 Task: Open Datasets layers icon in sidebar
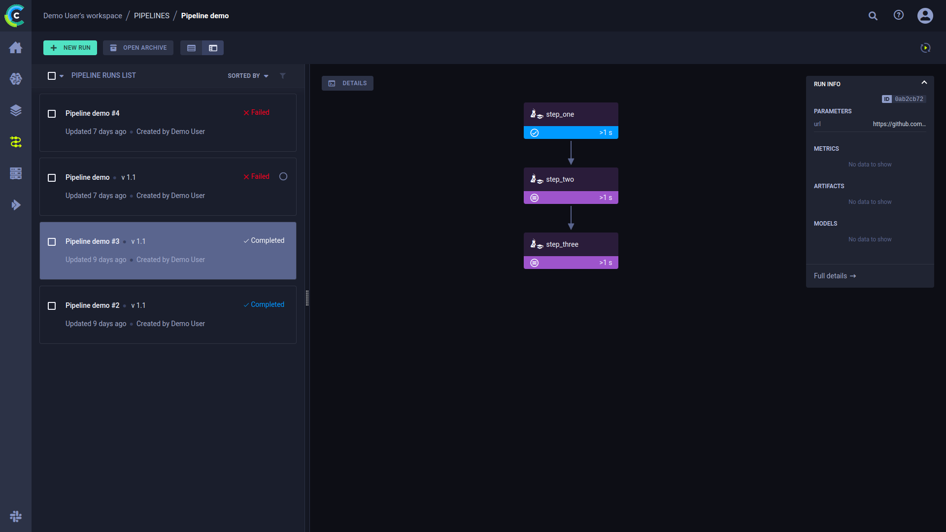coord(16,110)
